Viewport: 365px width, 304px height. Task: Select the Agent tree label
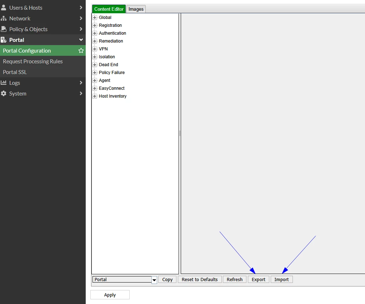(x=105, y=80)
